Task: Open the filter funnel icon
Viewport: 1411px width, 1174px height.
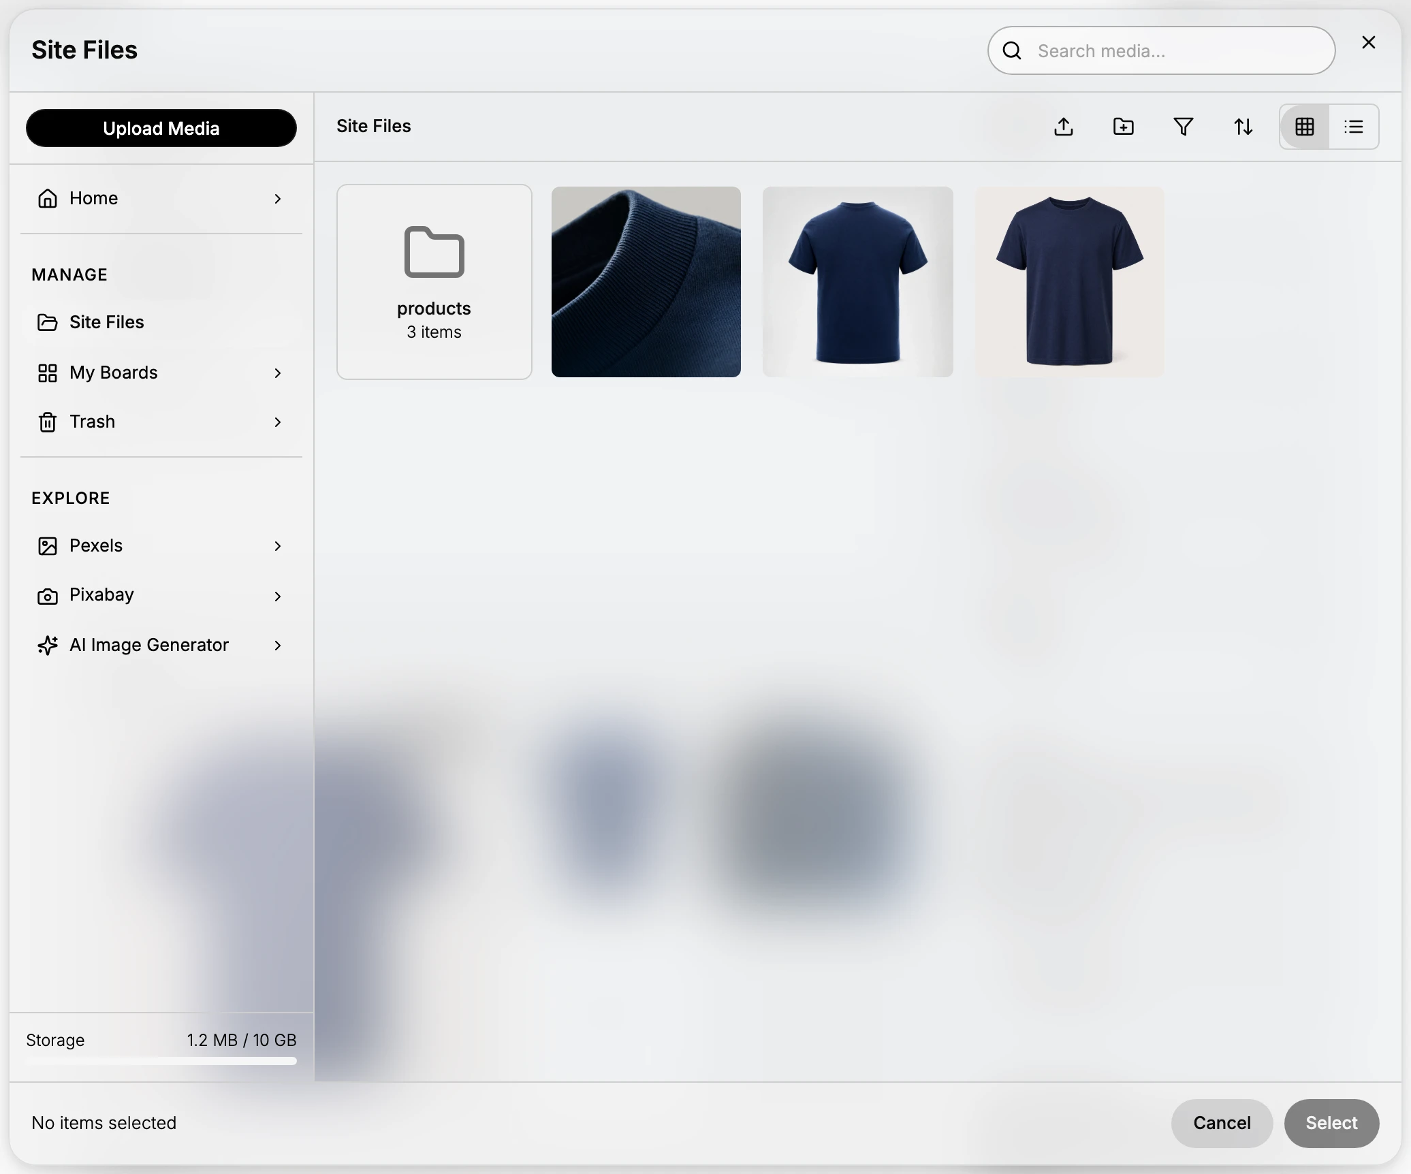Action: [1184, 127]
